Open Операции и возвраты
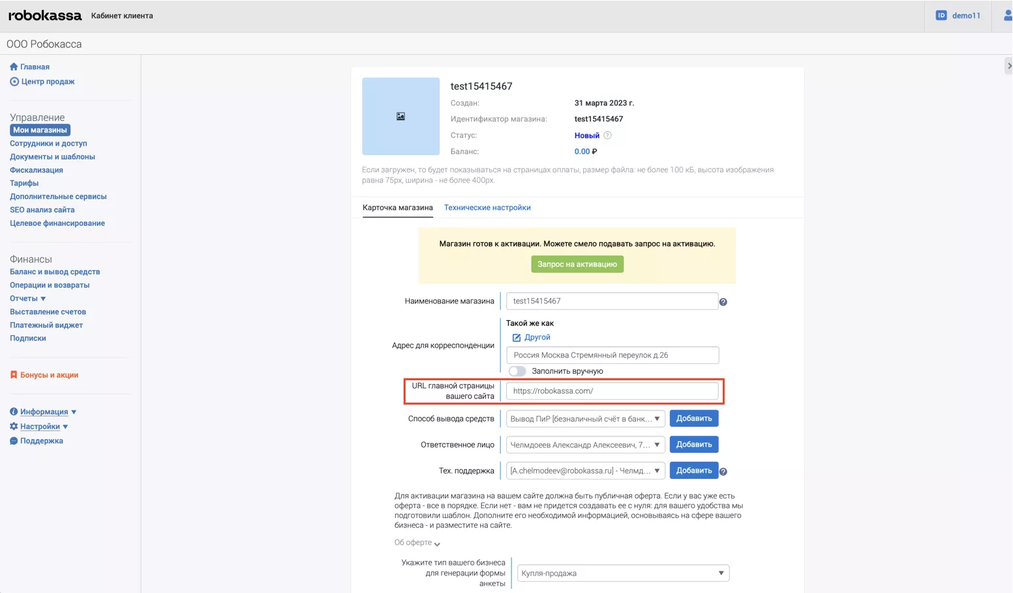 click(x=50, y=285)
